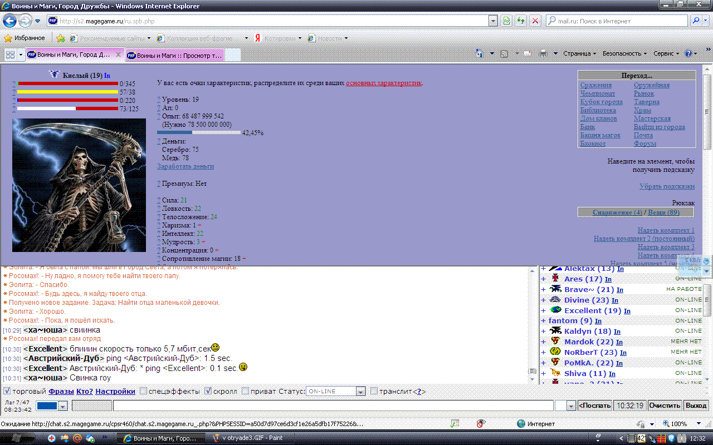Click Заработать деньги link

pyautogui.click(x=185, y=166)
